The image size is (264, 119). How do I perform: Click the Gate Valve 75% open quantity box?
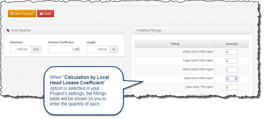[232, 87]
